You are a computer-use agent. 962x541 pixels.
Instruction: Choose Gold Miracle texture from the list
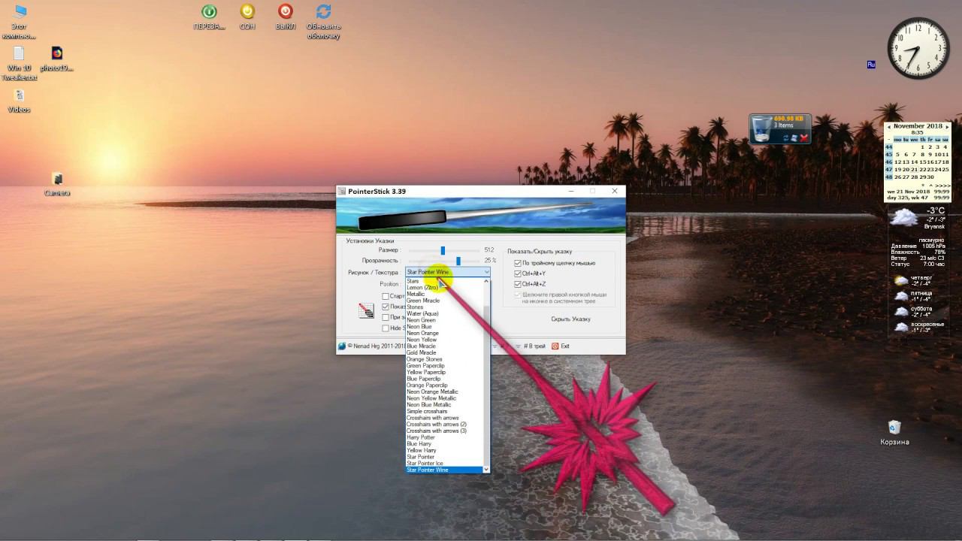pyautogui.click(x=444, y=352)
